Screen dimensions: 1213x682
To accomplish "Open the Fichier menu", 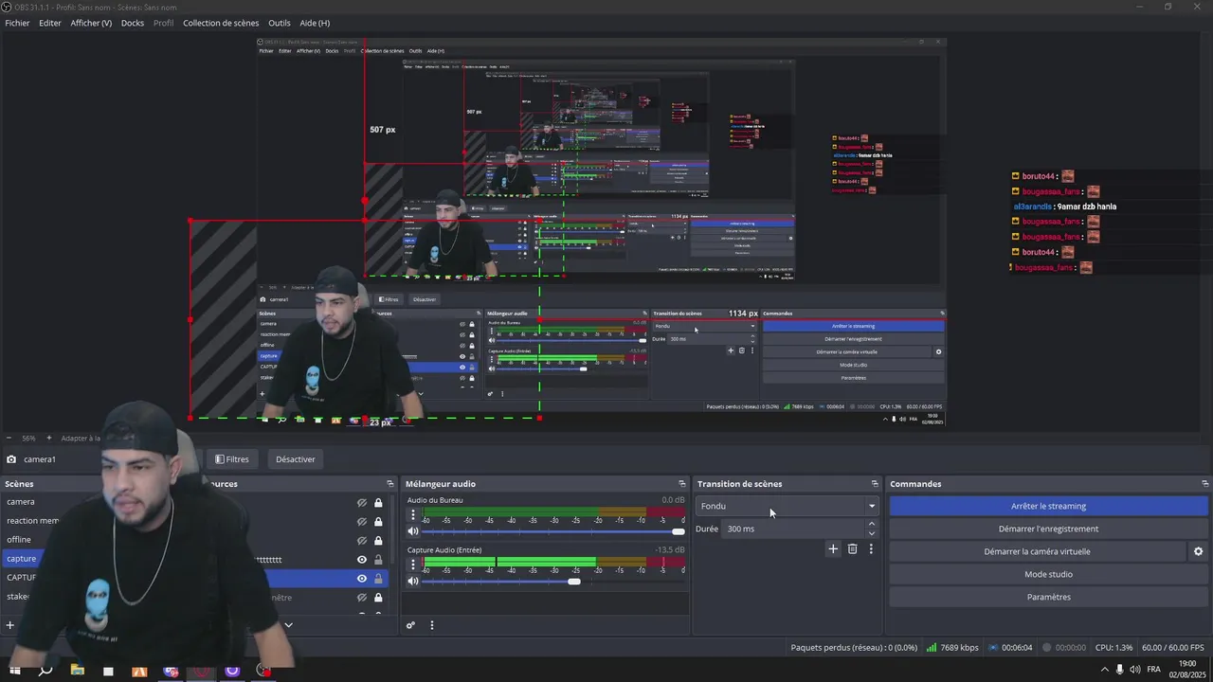I will (x=17, y=23).
